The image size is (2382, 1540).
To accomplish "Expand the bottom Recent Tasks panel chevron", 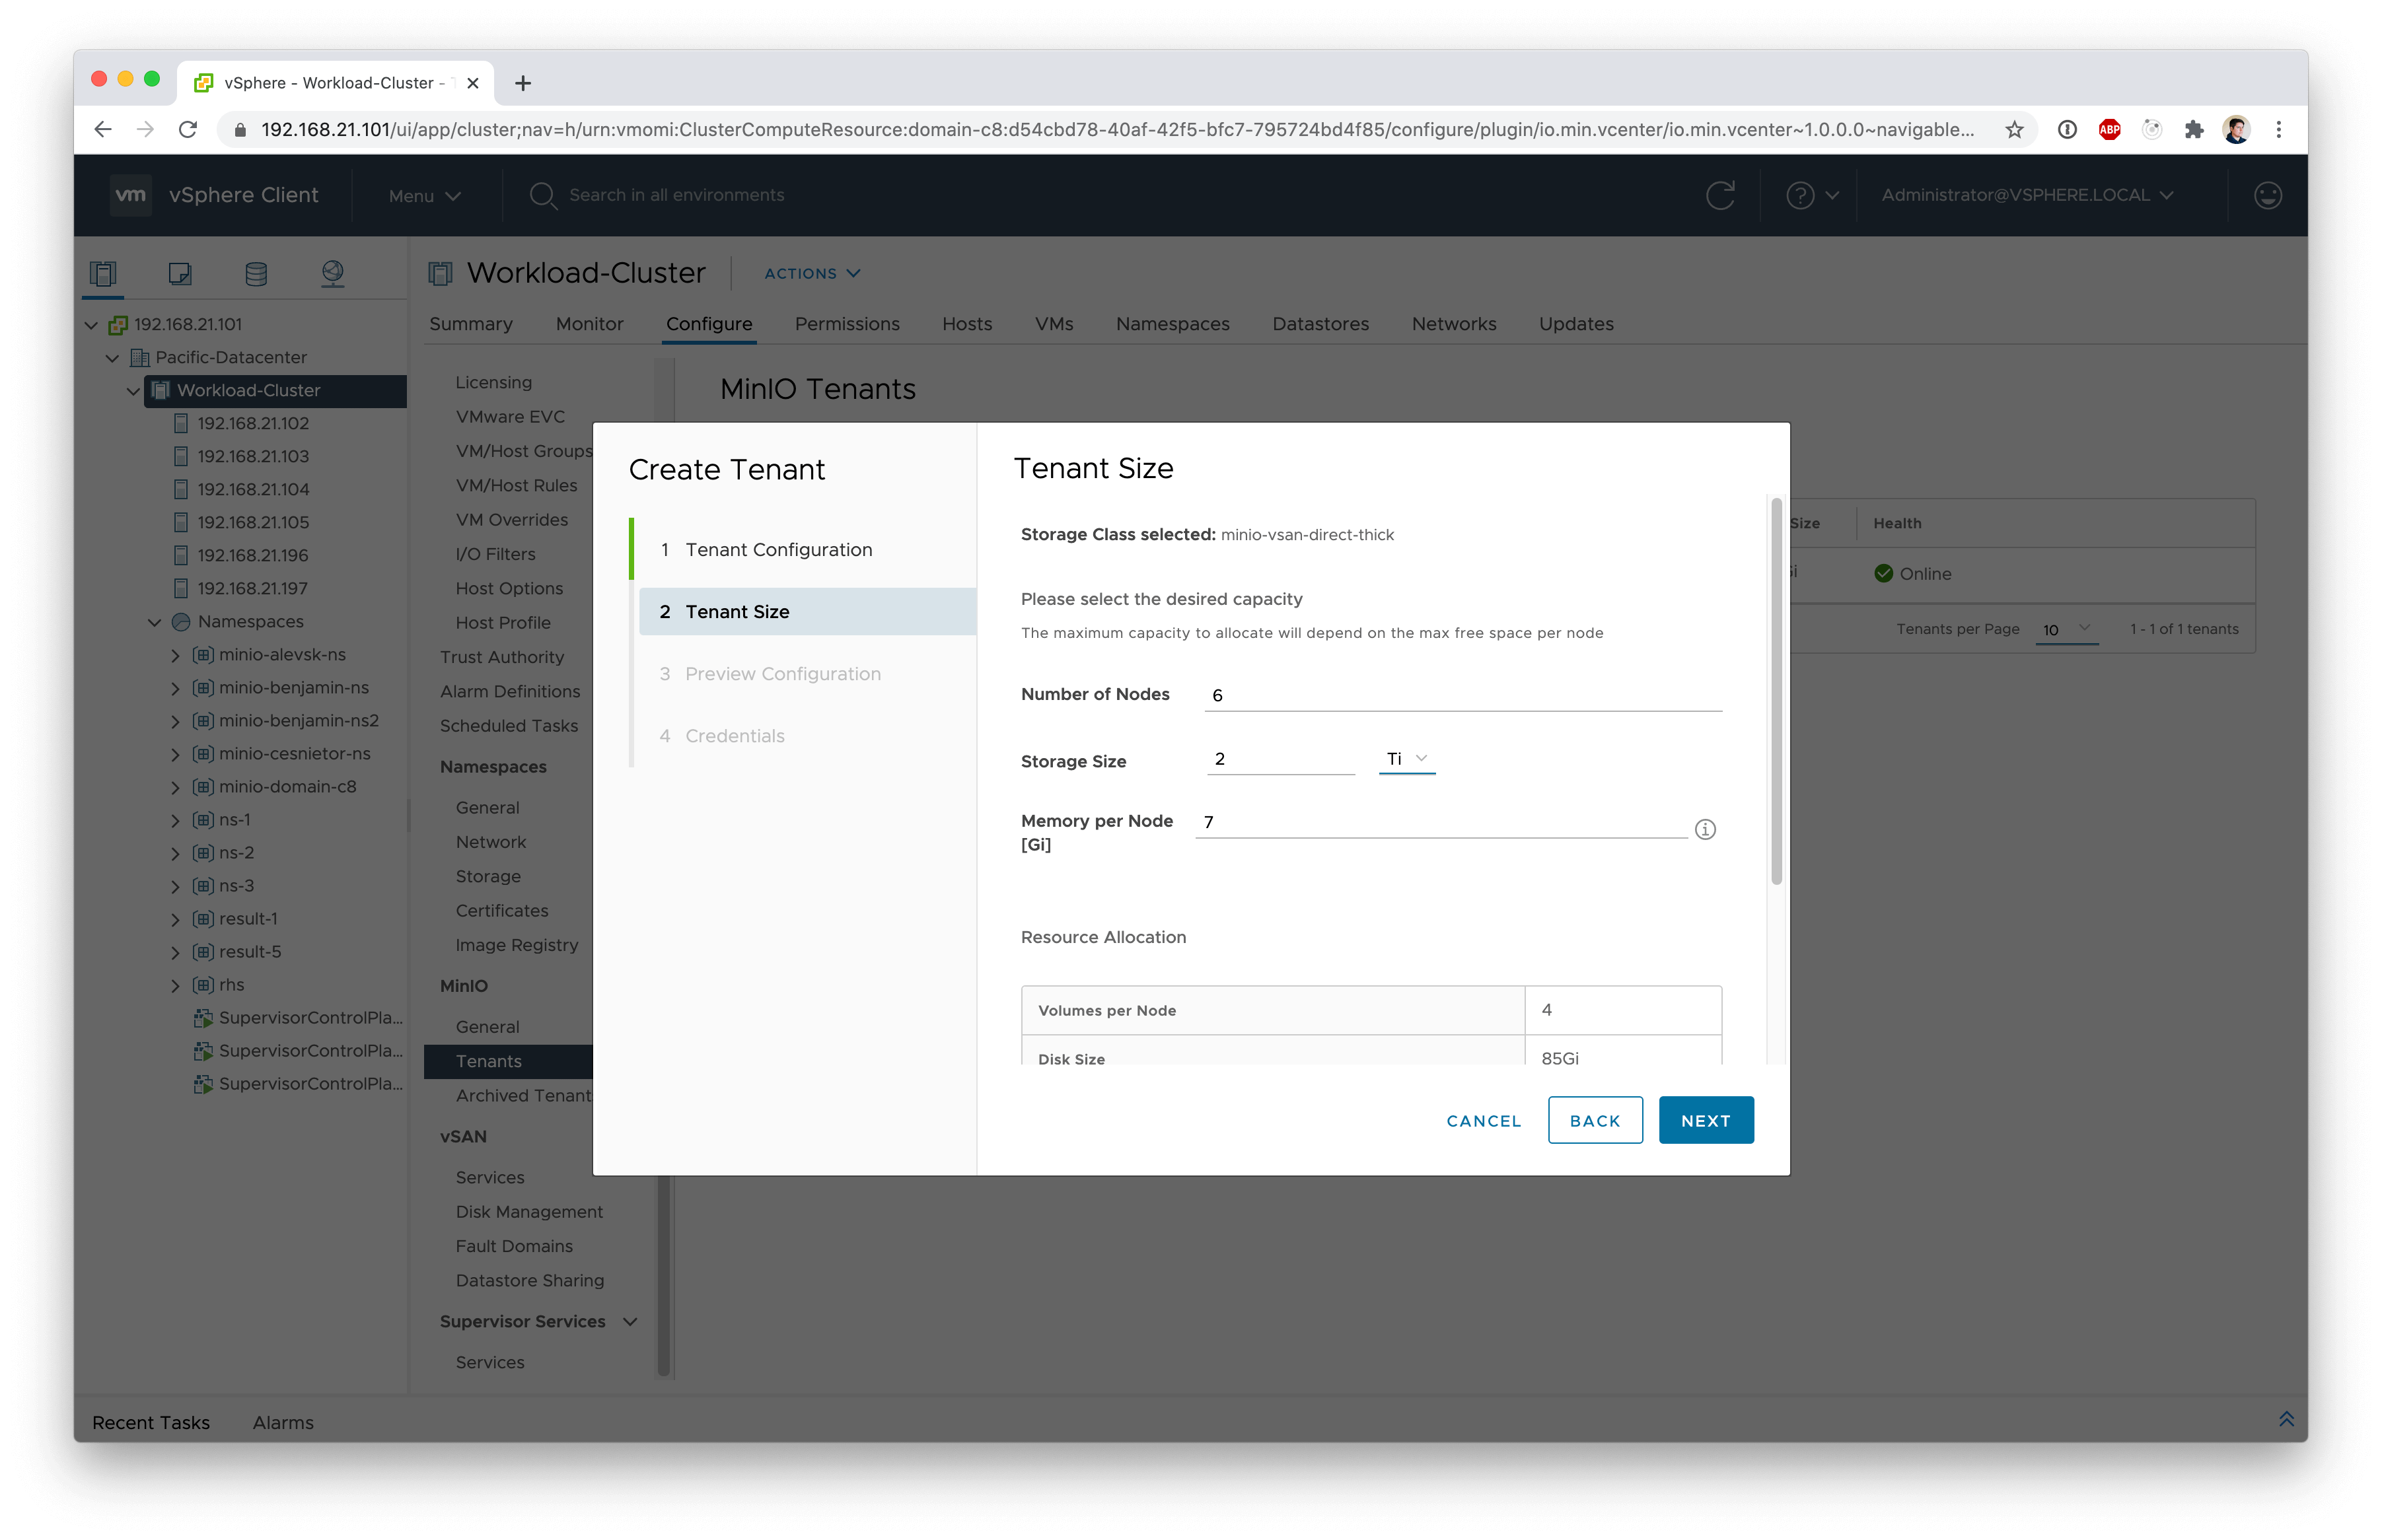I will pos(2286,1419).
